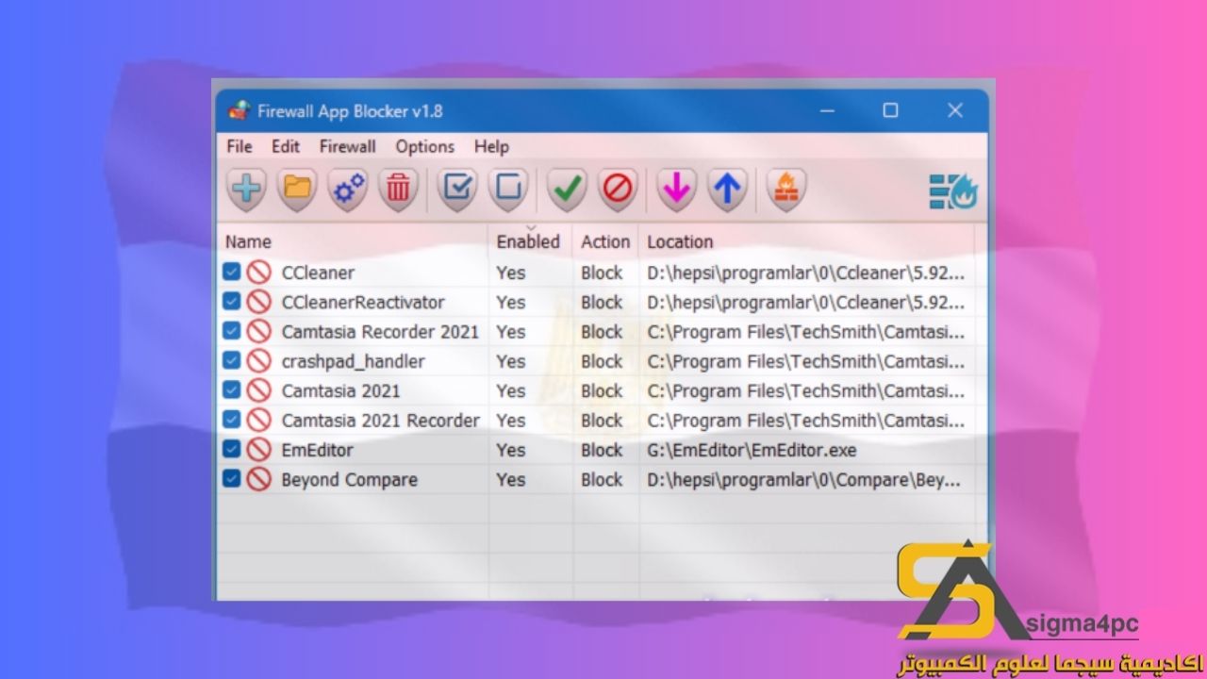This screenshot has width=1207, height=679.
Task: Maximize the Firewall App Blocker window
Action: click(x=890, y=110)
